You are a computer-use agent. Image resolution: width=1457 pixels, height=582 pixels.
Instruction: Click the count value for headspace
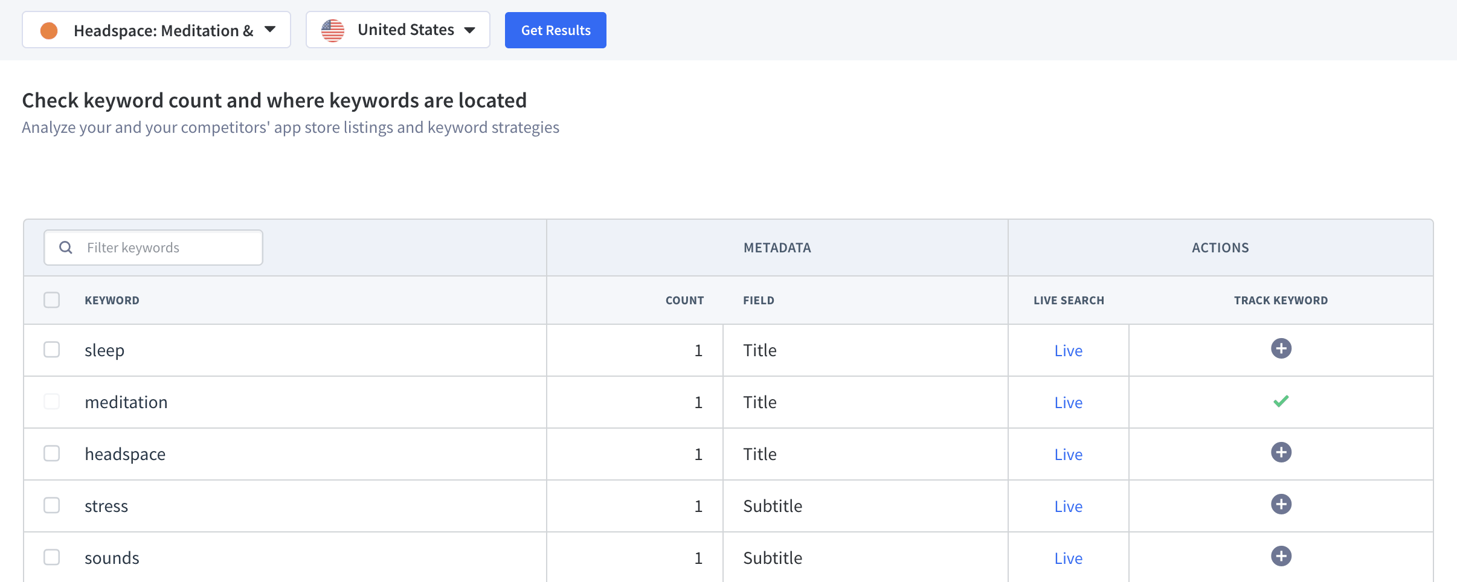(698, 454)
